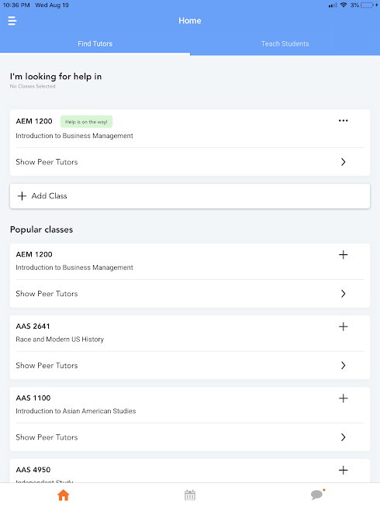Add AAS 1100 with plus icon
Viewport: 380px width, 507px height.
pos(343,398)
